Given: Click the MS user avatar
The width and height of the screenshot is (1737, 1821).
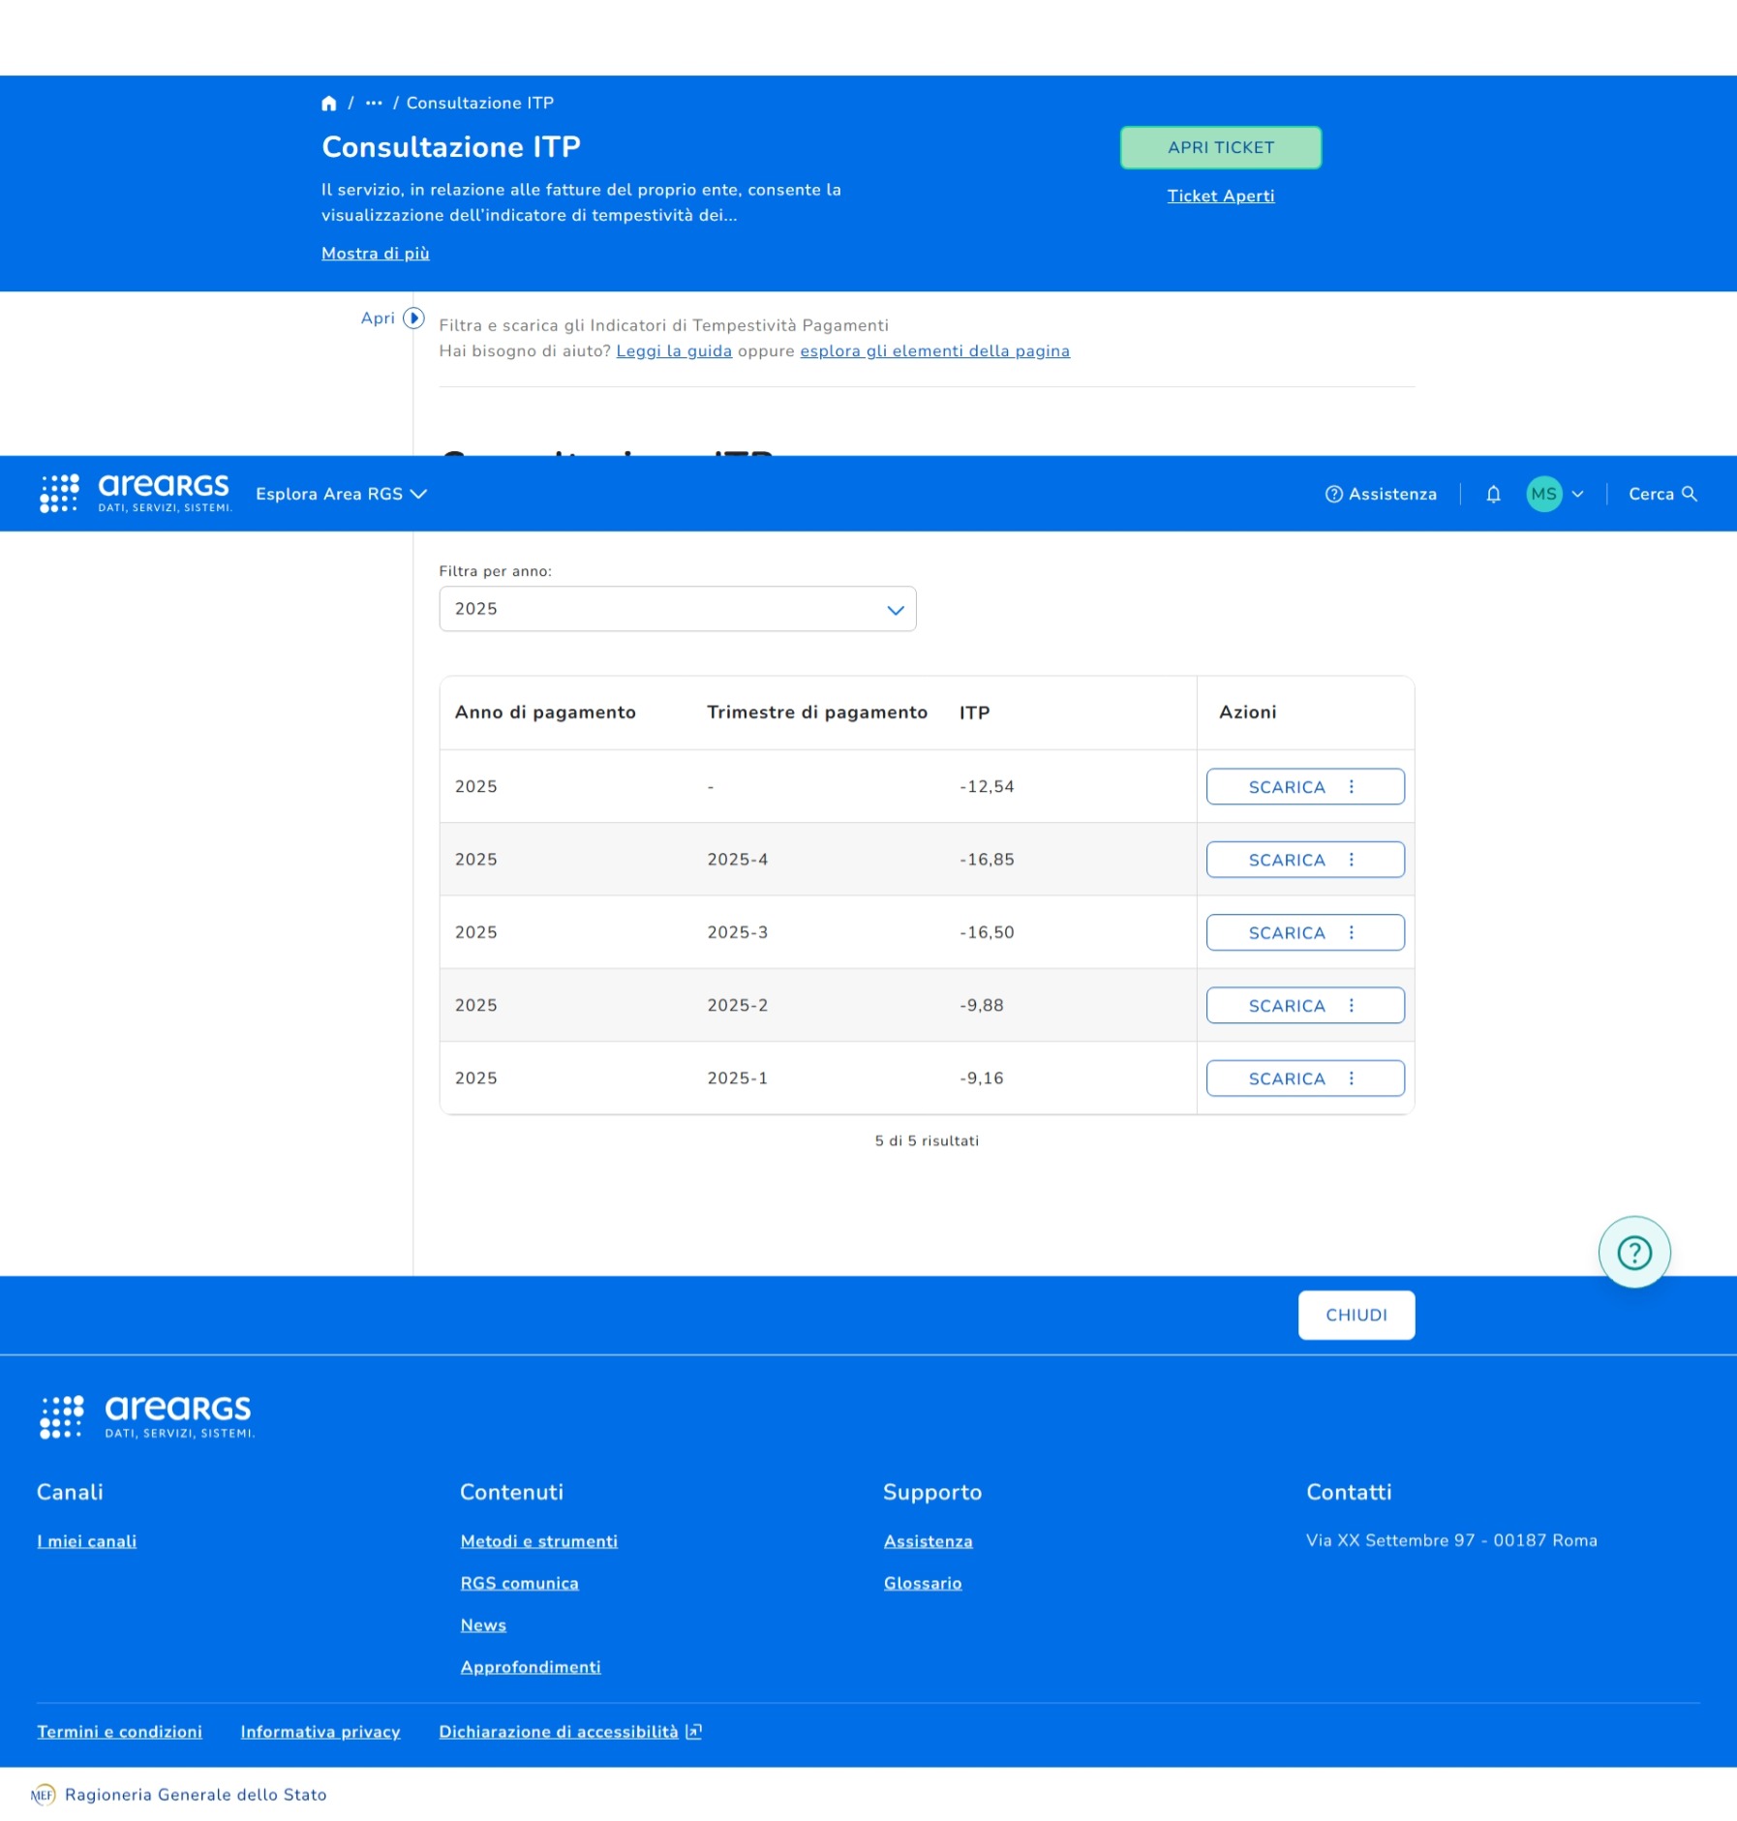Looking at the screenshot, I should point(1543,495).
